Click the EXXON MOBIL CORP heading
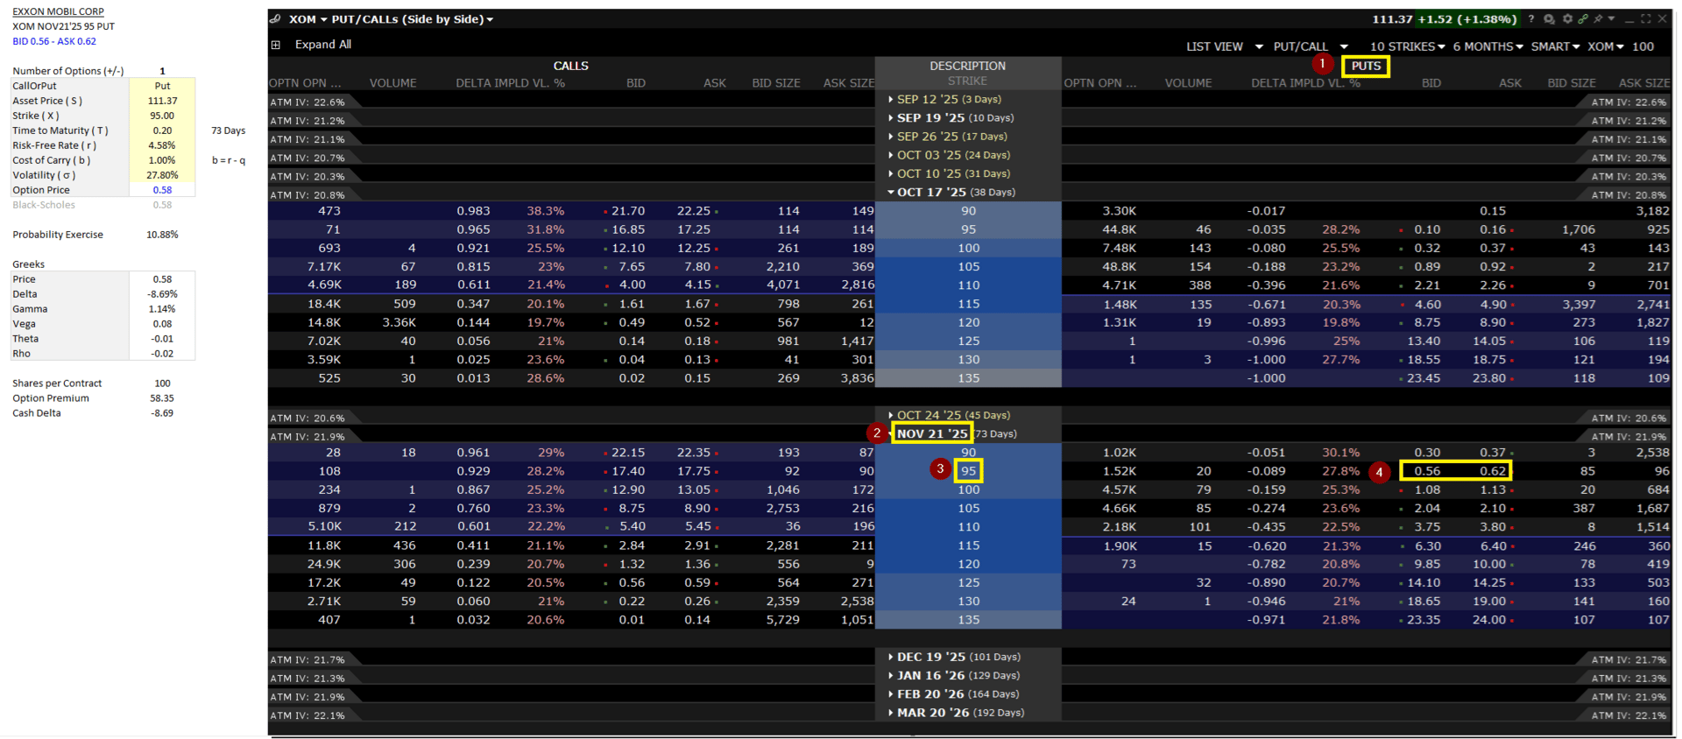 pos(58,11)
